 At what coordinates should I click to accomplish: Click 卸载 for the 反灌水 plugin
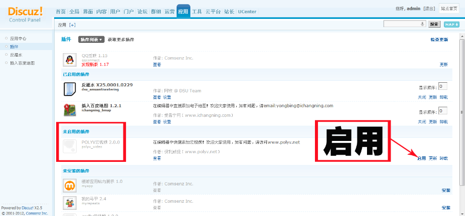point(444,98)
